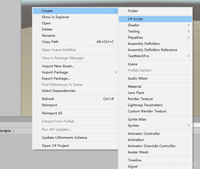Choose Animator Override Controller
This screenshot has width=200, height=169.
pos(155,146)
